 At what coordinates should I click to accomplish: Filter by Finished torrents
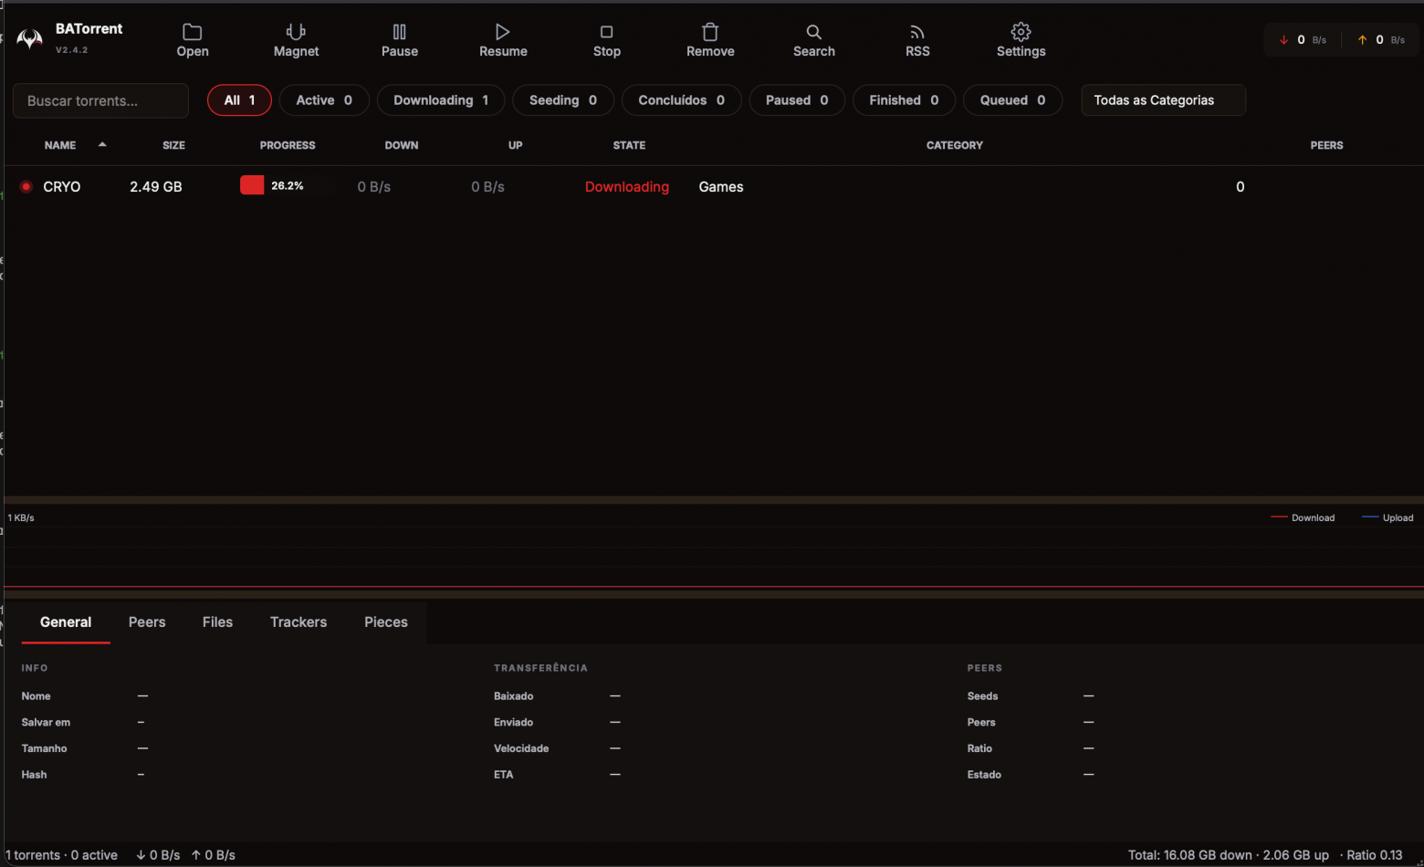(904, 100)
